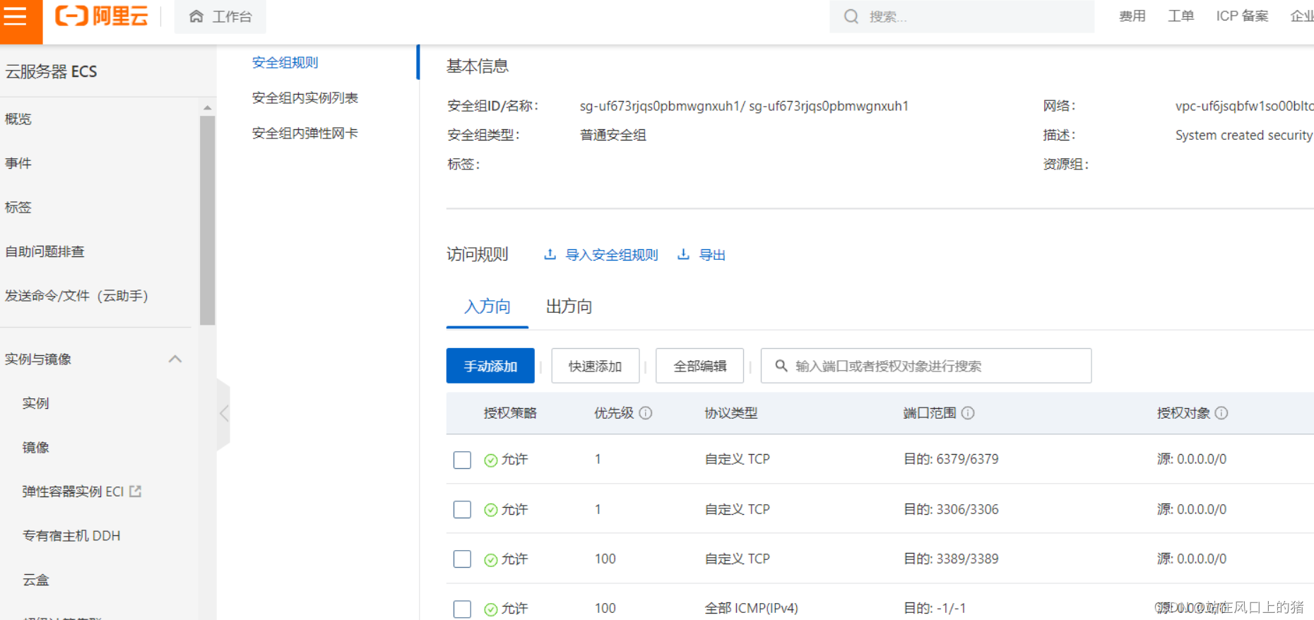Screen dimensions: 1314x620
Task: Open 安全组内弹性网卡 menu item
Action: (x=305, y=133)
